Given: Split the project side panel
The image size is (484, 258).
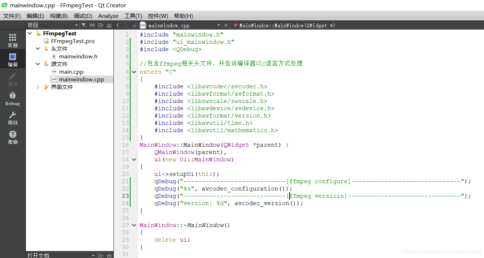Looking at the screenshot, I should pos(101,25).
